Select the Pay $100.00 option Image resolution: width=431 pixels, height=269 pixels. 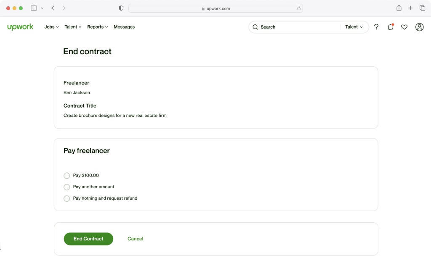(67, 176)
